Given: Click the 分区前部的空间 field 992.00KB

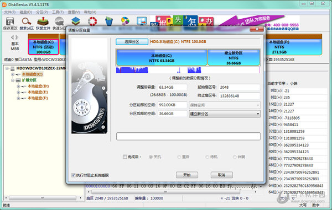Looking at the screenshot, I should pyautogui.click(x=172, y=105).
